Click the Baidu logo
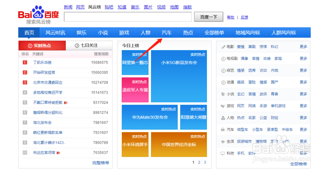Image resolution: width=329 pixels, height=170 pixels. pos(38,15)
